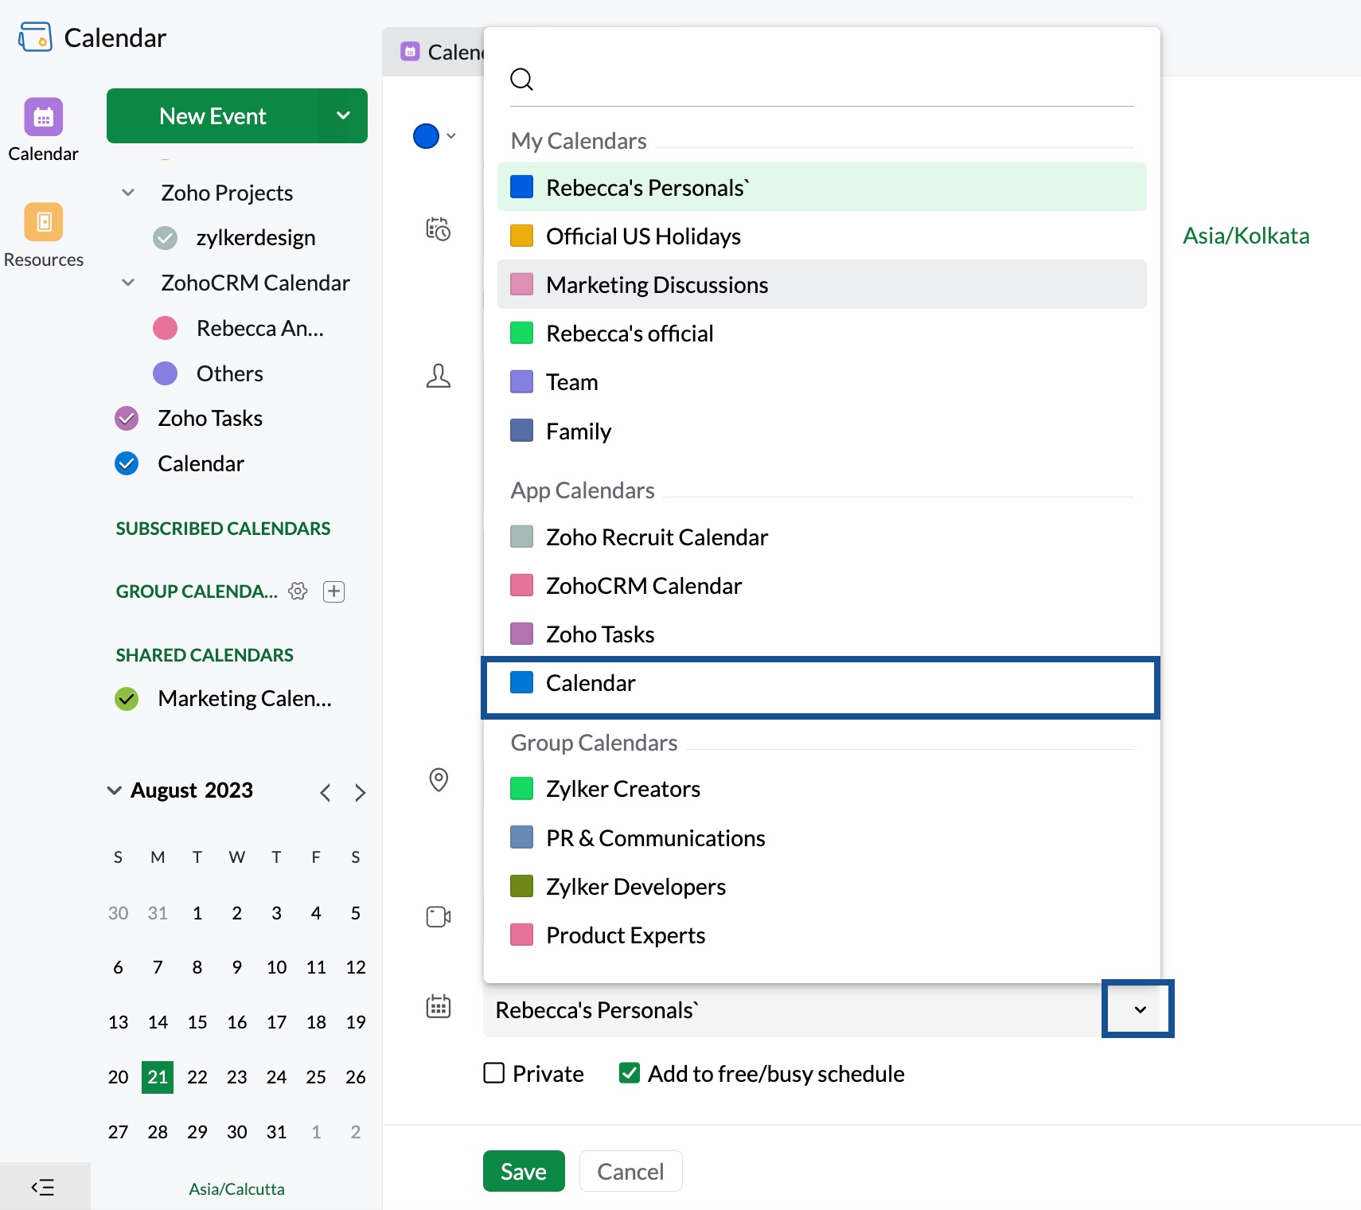Toggle Marketing Calen... shared calendar check
The image size is (1361, 1210).
[x=127, y=698]
